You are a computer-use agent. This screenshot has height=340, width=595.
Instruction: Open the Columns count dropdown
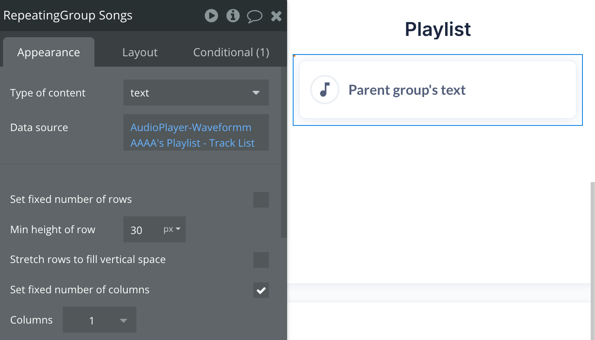pyautogui.click(x=100, y=320)
